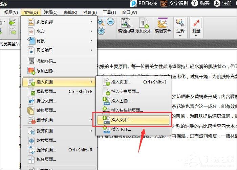Open the 对象(B) menu

[x=90, y=13]
